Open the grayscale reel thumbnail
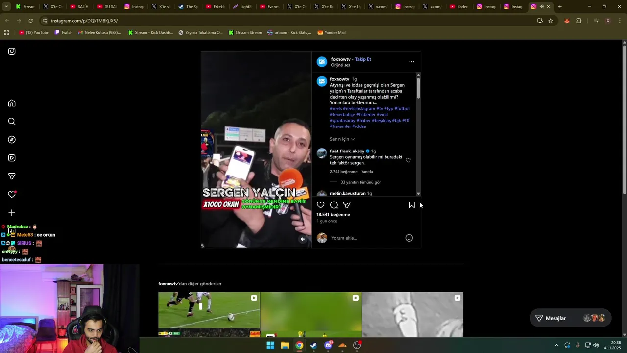This screenshot has height=353, width=627. (x=412, y=315)
